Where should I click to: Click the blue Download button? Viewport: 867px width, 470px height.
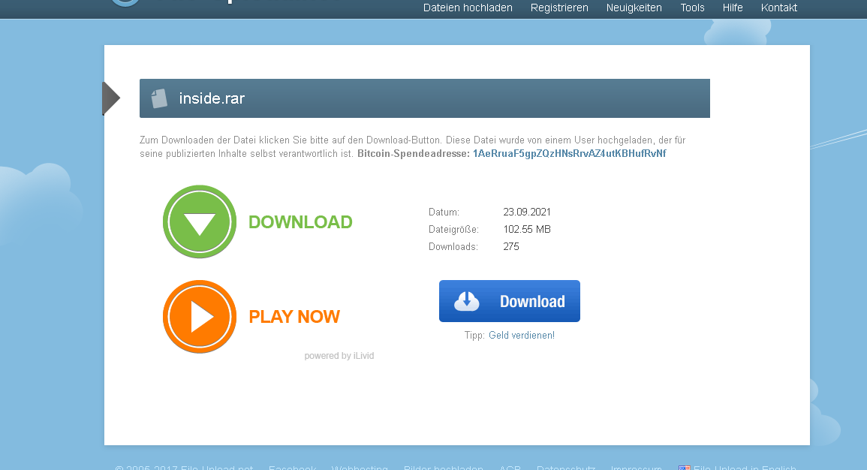[509, 301]
